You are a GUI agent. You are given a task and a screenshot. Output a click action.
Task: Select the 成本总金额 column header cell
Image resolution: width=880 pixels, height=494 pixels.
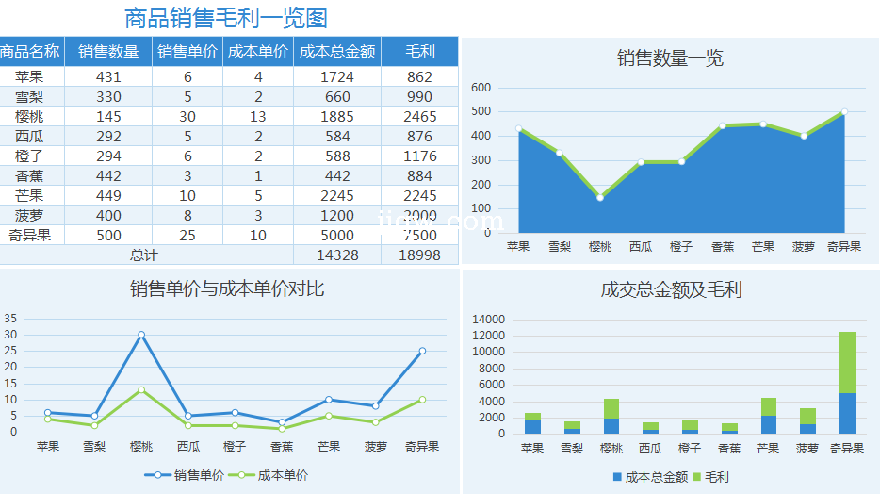coord(337,52)
